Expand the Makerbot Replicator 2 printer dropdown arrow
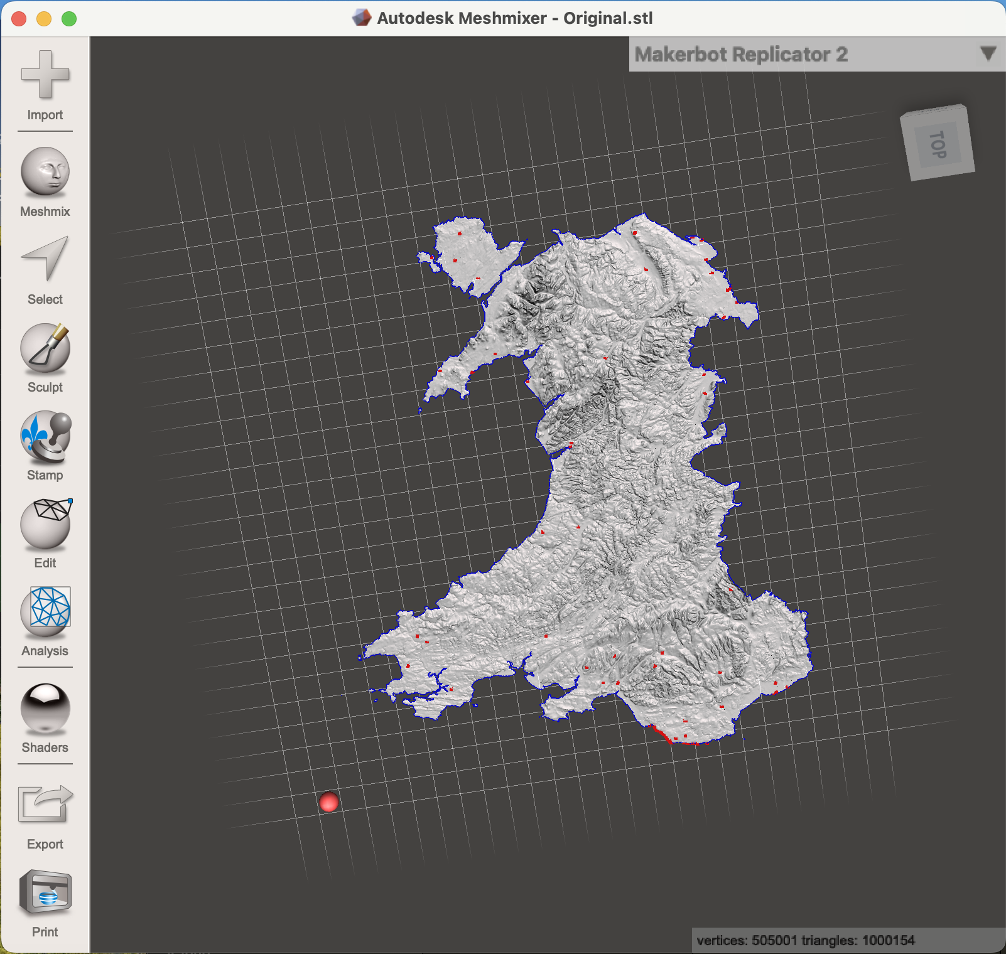 click(988, 54)
